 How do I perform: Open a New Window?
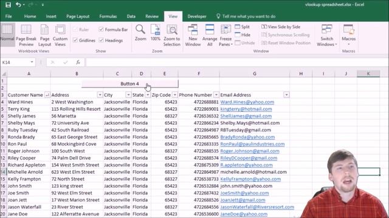click(x=193, y=35)
